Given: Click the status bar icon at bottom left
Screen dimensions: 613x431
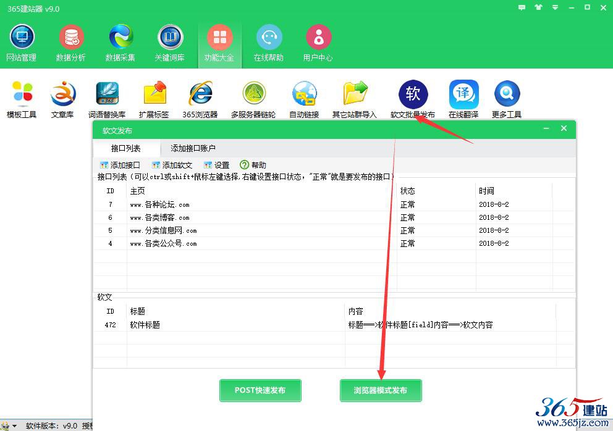Looking at the screenshot, I should point(5,425).
